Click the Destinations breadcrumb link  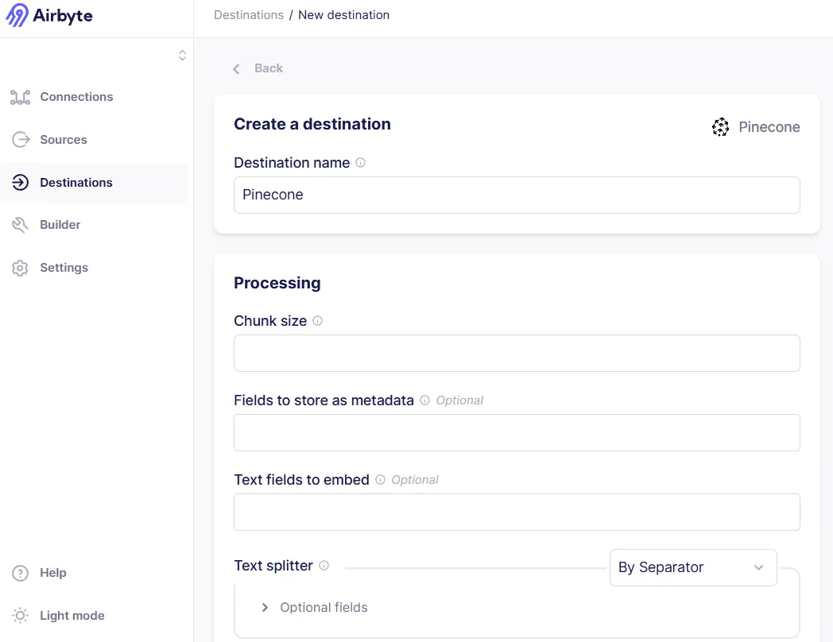tap(249, 15)
